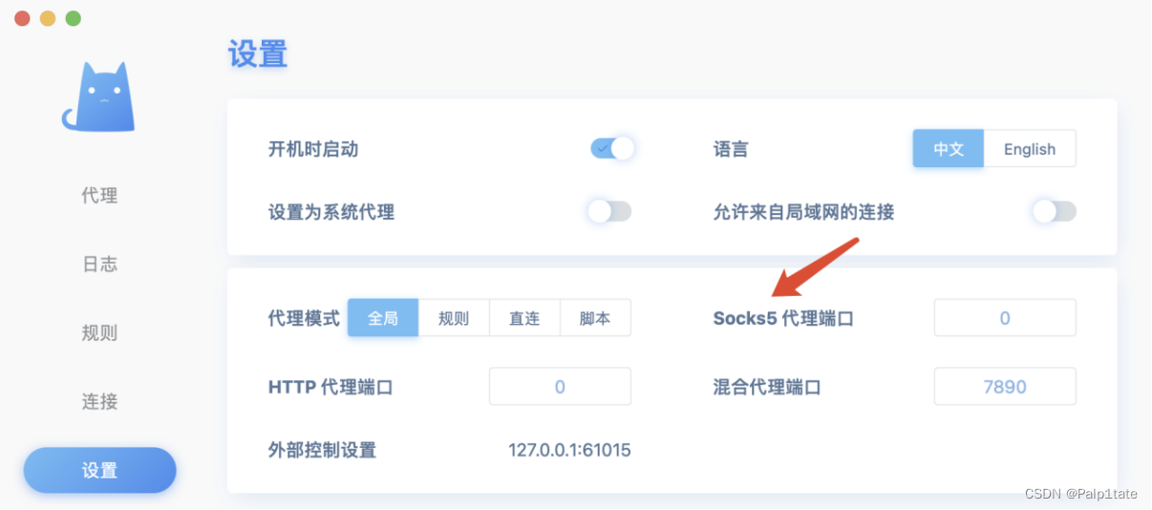Click the 127.0.0.1:61015 external controller address
1152x510 pixels.
569,450
